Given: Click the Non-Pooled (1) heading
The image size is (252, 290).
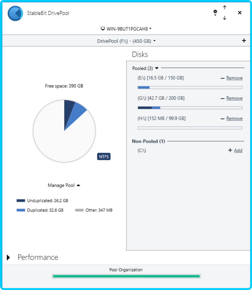Looking at the screenshot, I should pos(148,141).
